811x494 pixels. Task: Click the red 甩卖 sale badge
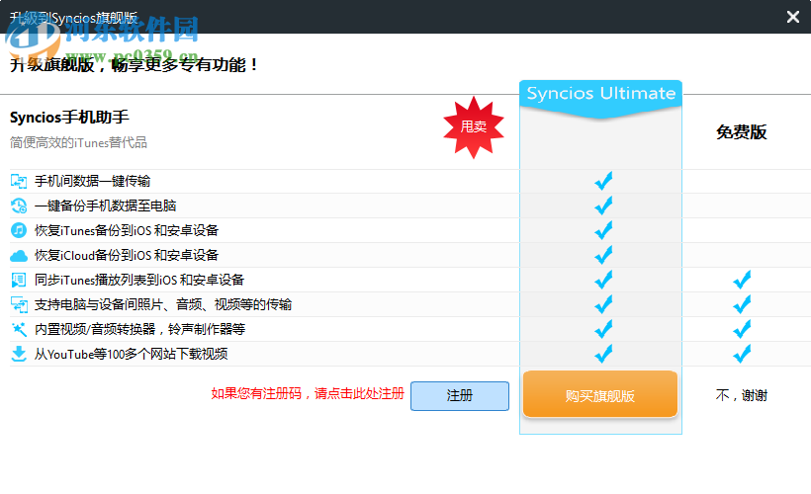(474, 126)
